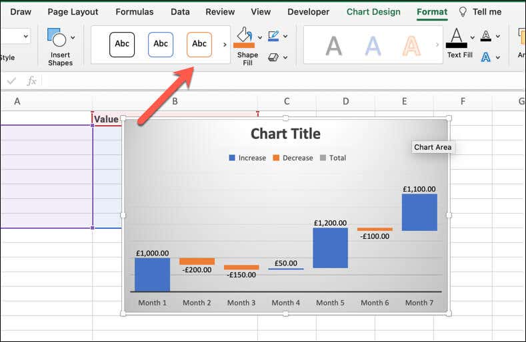Click the Text Fill A icon

coord(457,37)
